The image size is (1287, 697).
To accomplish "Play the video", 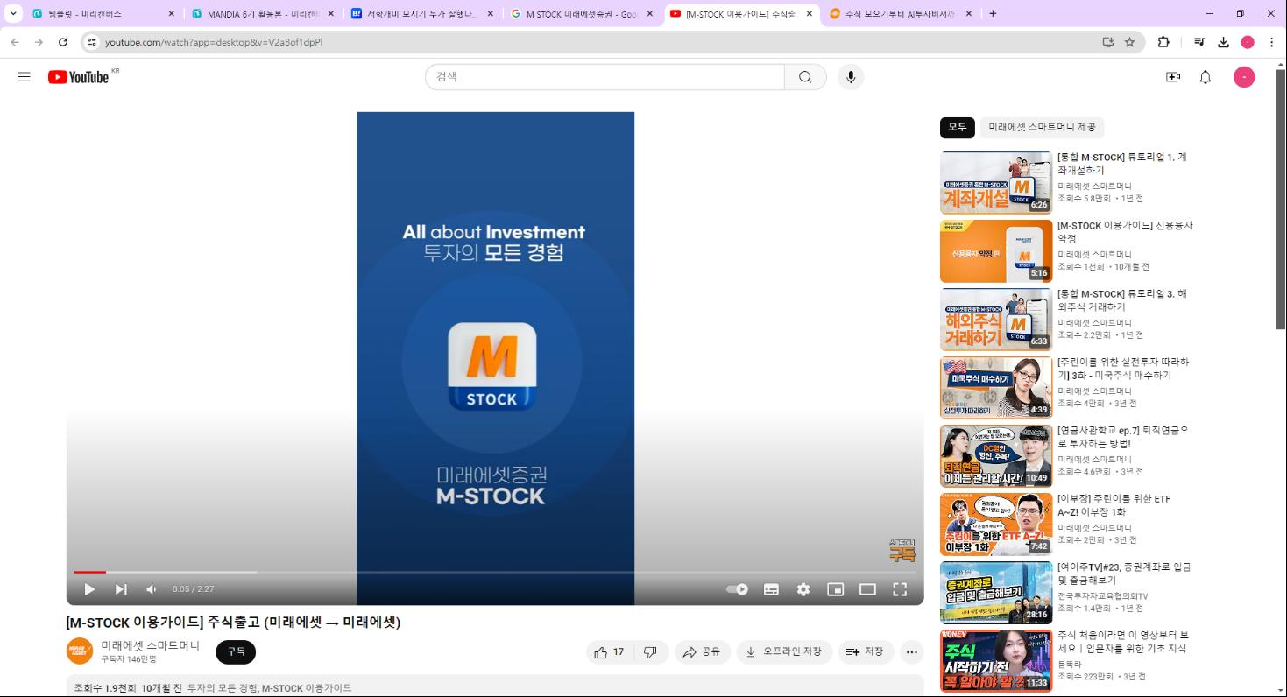I will click(89, 589).
